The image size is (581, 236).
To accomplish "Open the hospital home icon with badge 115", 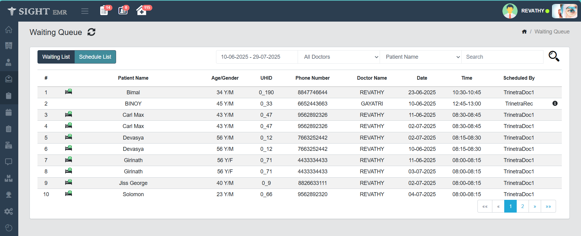I will click(141, 11).
